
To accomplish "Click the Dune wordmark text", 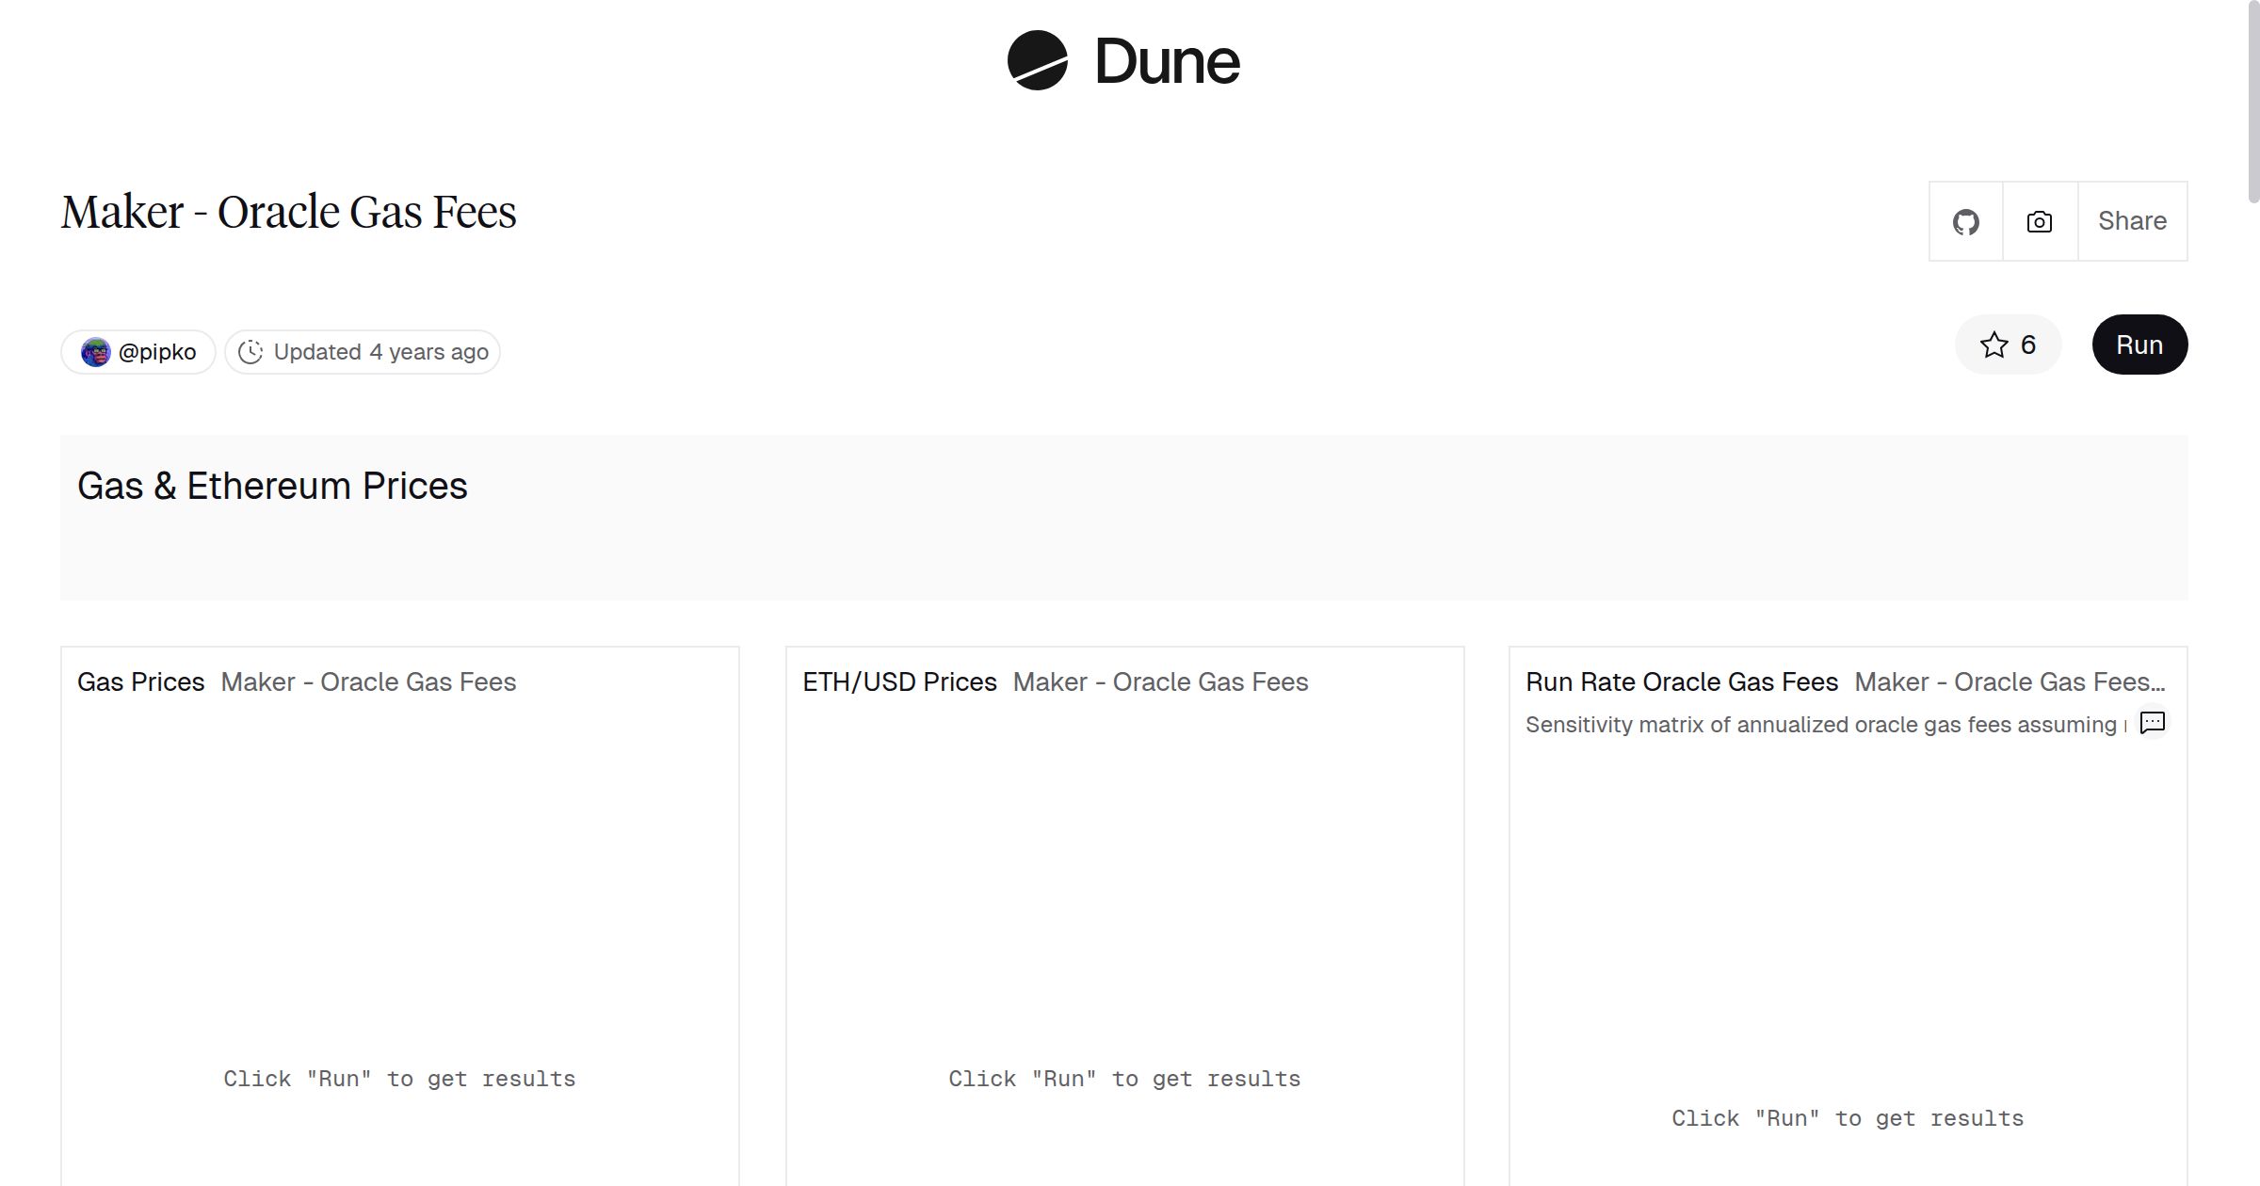I will tap(1167, 62).
